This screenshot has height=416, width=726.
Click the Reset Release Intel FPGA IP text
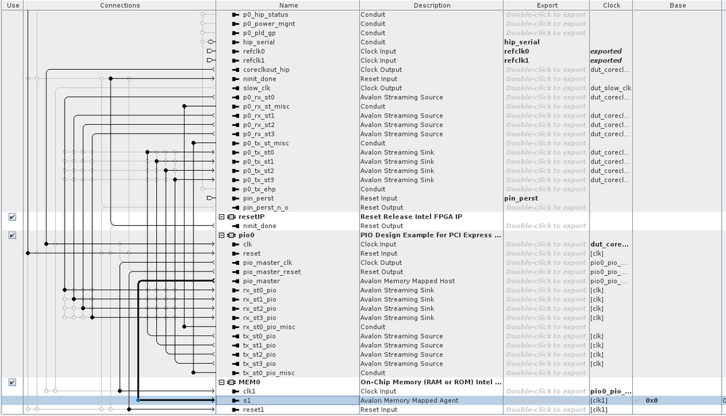(x=411, y=216)
